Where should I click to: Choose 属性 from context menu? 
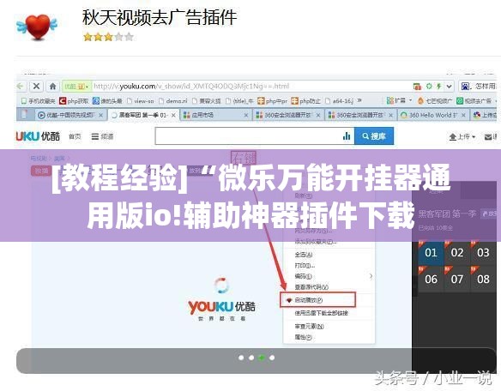click(303, 337)
